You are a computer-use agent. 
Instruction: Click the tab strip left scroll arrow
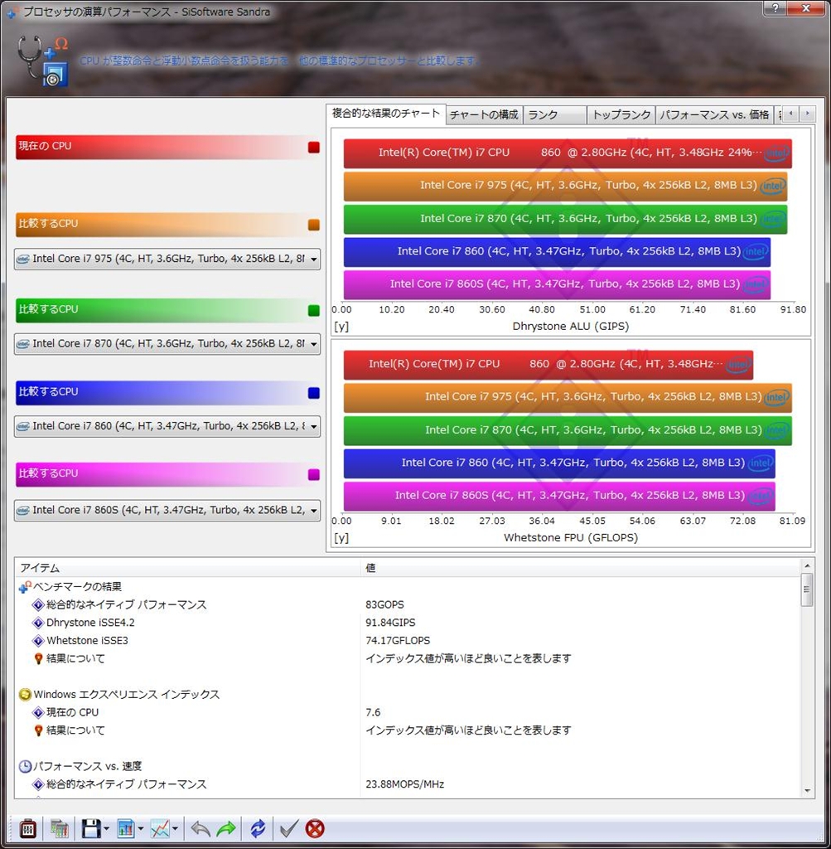(791, 114)
